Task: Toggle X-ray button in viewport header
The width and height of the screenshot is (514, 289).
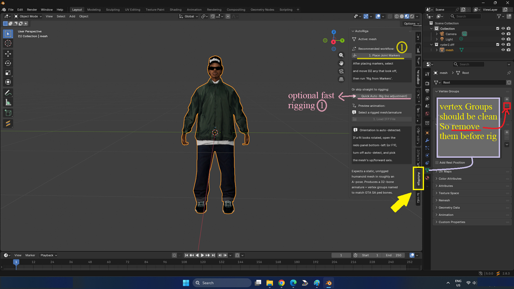Action: click(x=390, y=17)
